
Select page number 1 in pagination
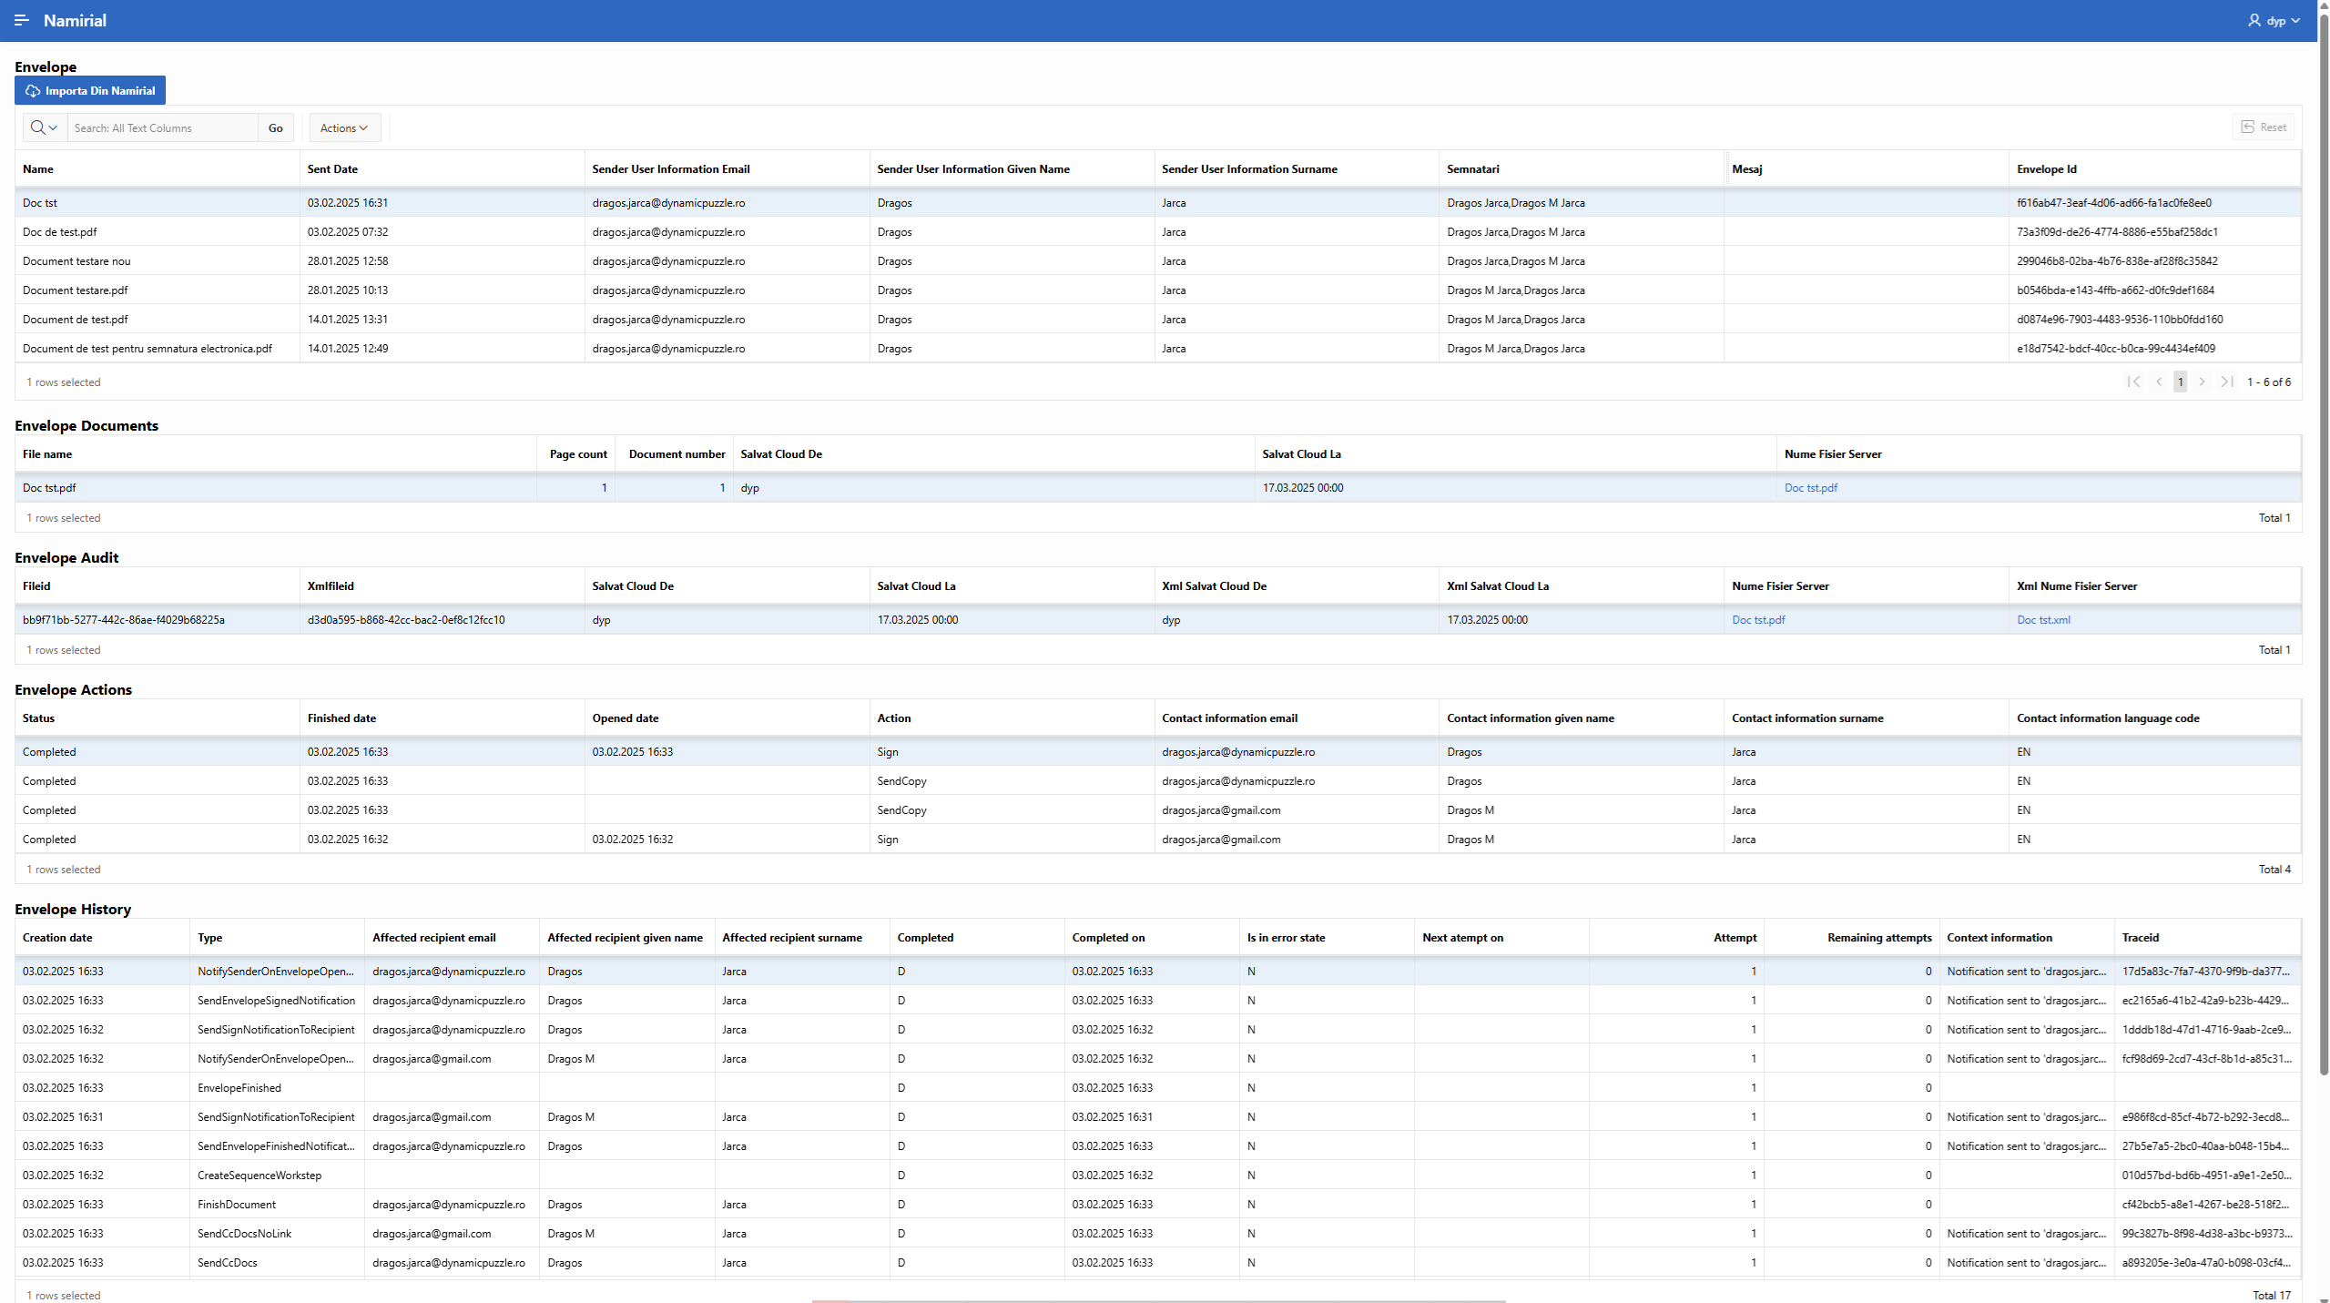click(x=2180, y=382)
